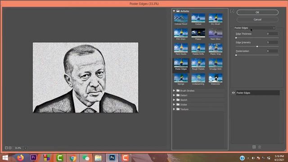
Task: Choose the Dry Brush filter
Action: coord(216,18)
